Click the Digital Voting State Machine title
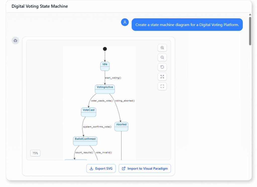This screenshot has height=187, width=257. pos(40,6)
